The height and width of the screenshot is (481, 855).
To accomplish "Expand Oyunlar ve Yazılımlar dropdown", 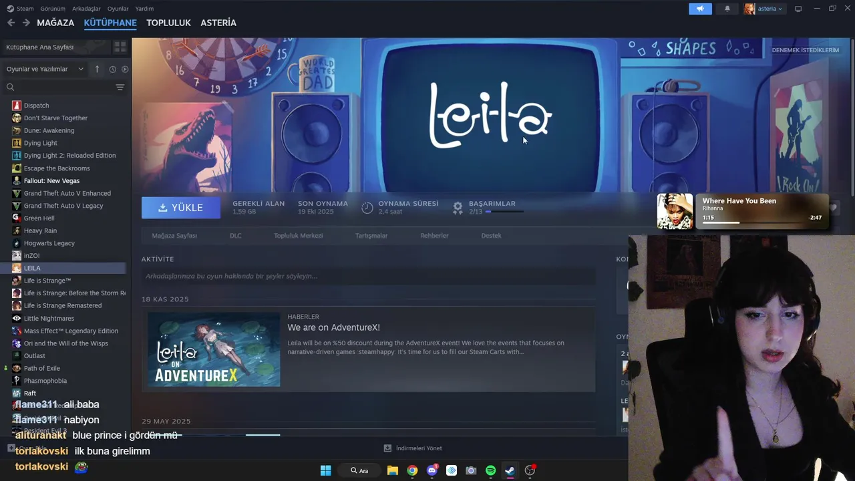I will pyautogui.click(x=45, y=69).
